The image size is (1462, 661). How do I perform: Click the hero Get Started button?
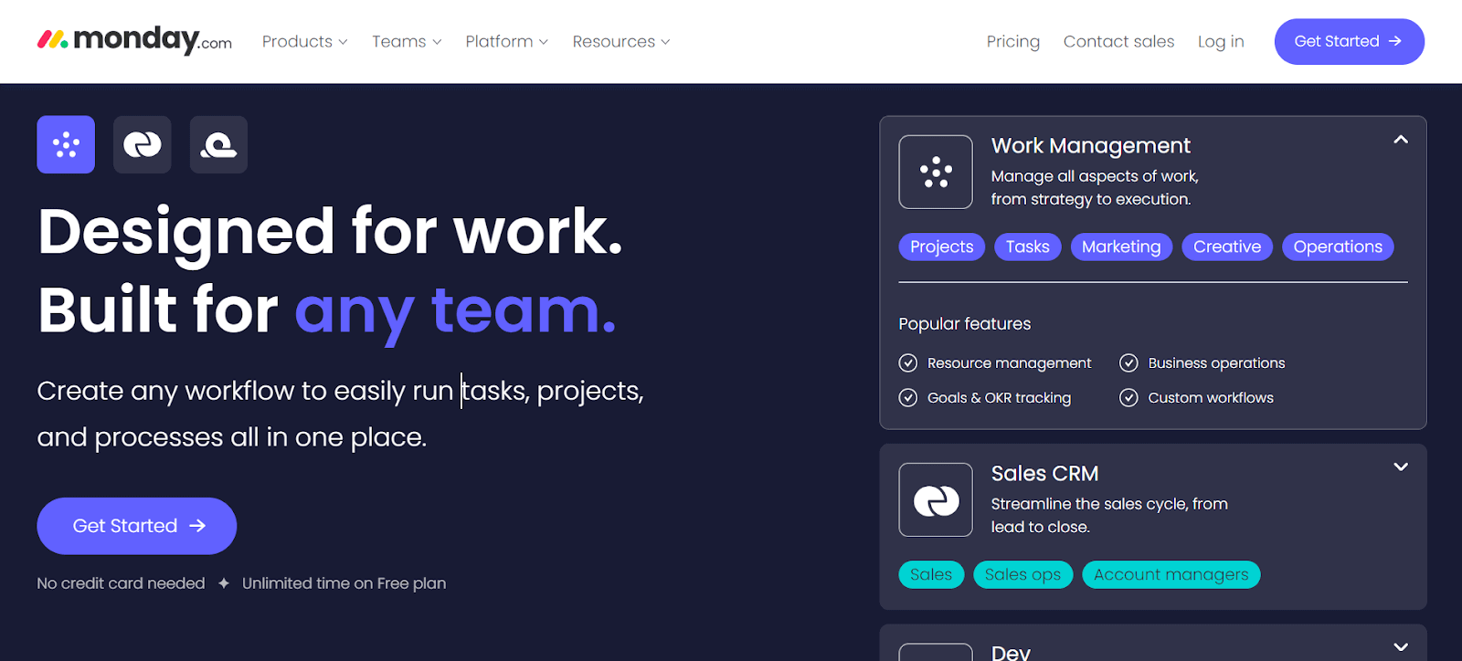(137, 526)
